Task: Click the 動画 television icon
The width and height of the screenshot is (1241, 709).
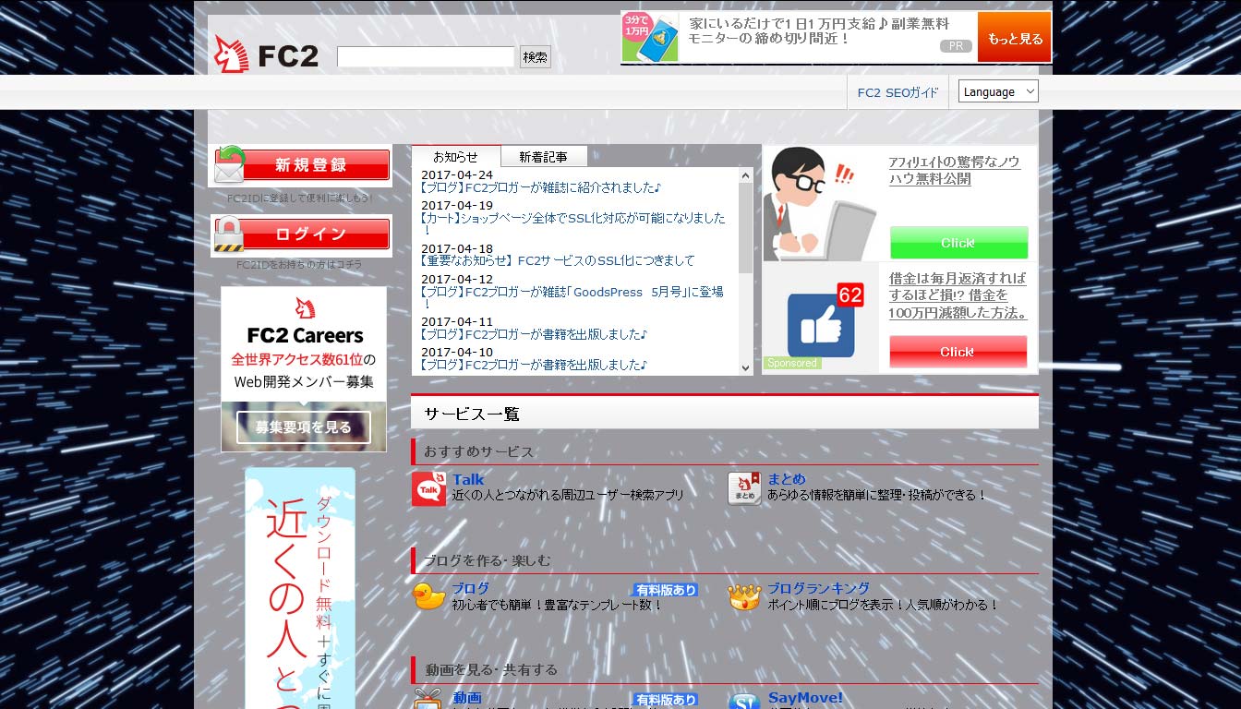Action: click(x=428, y=700)
